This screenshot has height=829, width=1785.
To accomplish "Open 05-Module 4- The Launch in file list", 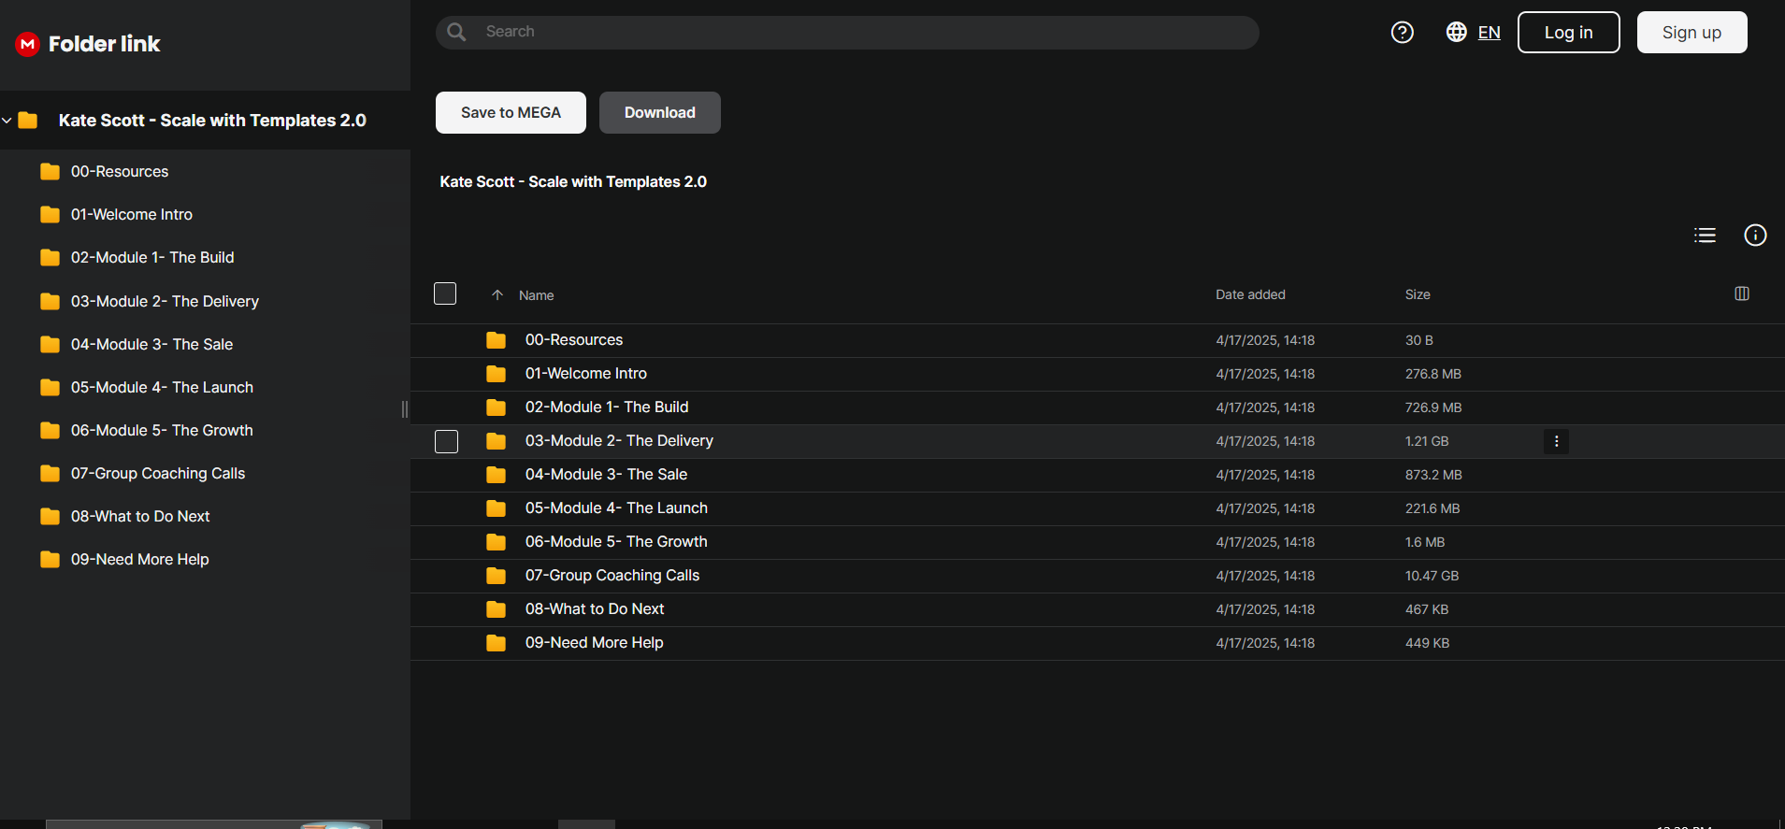I will click(616, 508).
